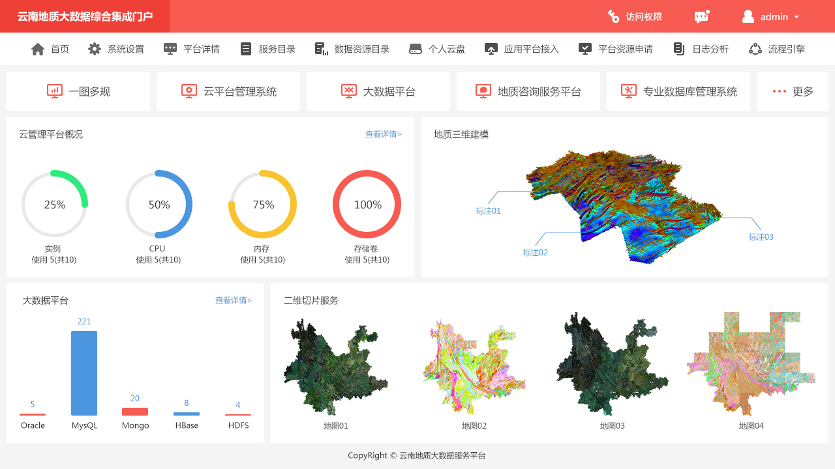This screenshot has height=469, width=835.
Task: Click the 日志分析 document icon
Action: [x=679, y=49]
